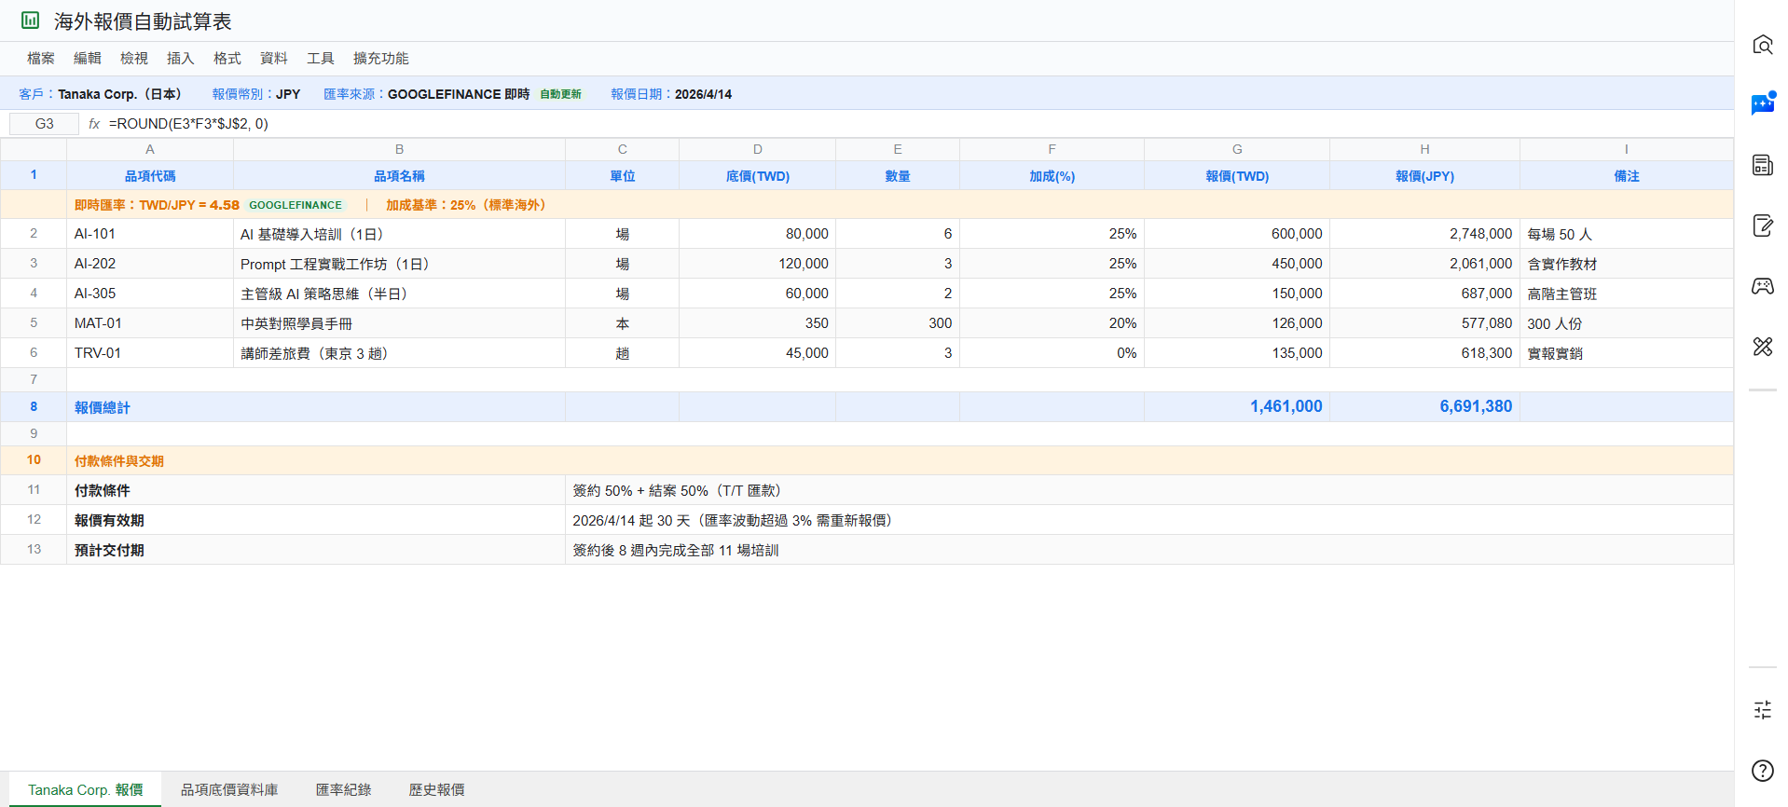
Task: Open the 格式 menu
Action: tap(227, 58)
